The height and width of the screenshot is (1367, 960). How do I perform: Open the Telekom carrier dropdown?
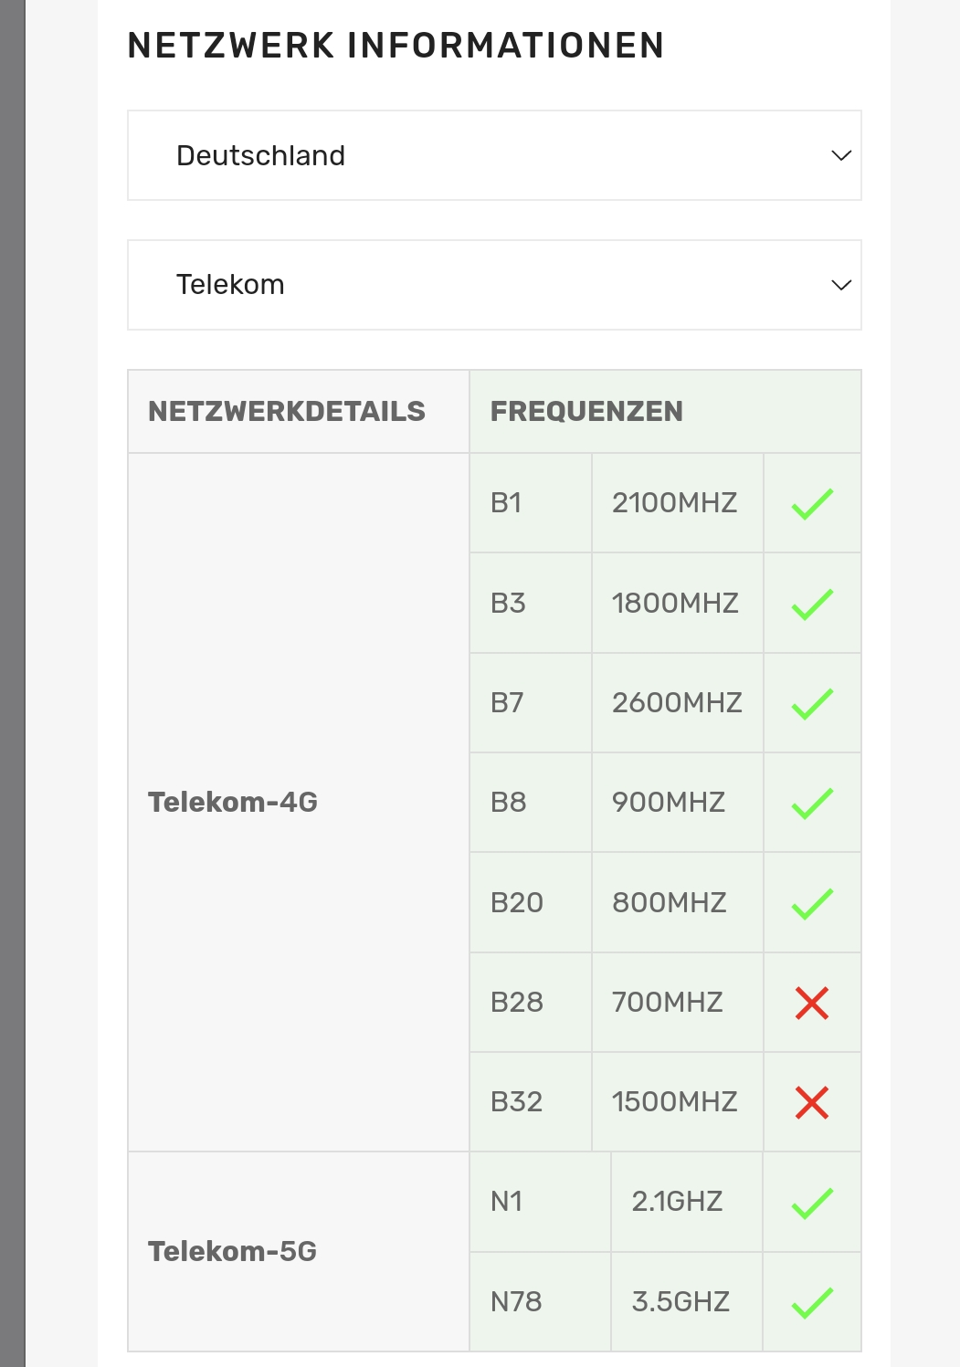(494, 285)
